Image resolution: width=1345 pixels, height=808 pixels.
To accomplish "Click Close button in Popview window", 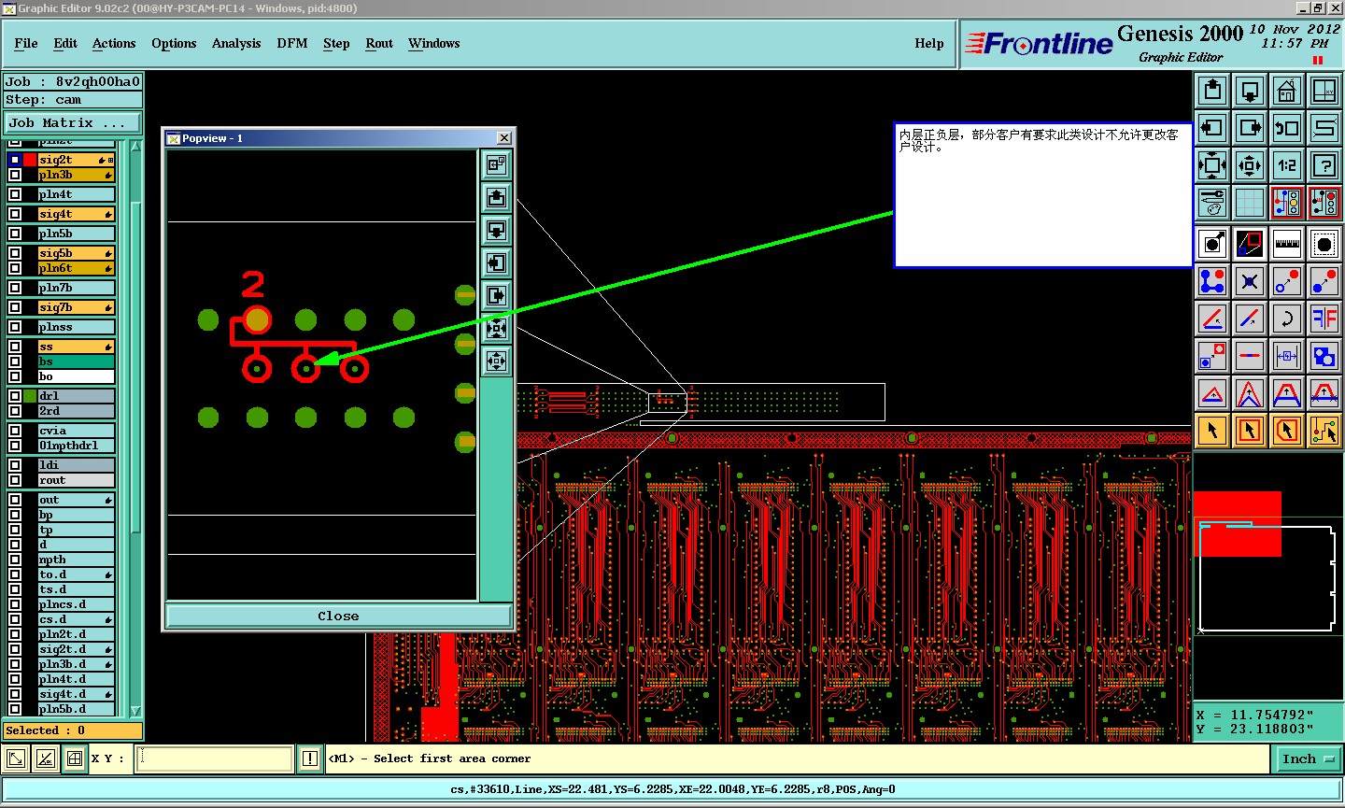I will (x=338, y=617).
